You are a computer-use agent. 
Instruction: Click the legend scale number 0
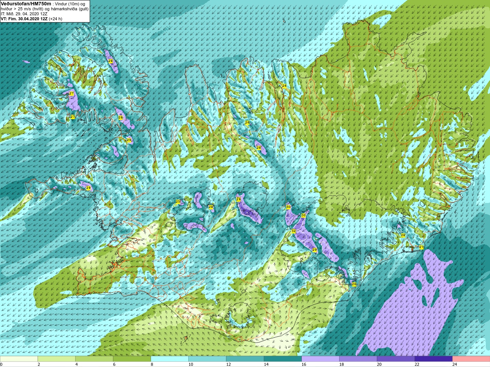1,364
